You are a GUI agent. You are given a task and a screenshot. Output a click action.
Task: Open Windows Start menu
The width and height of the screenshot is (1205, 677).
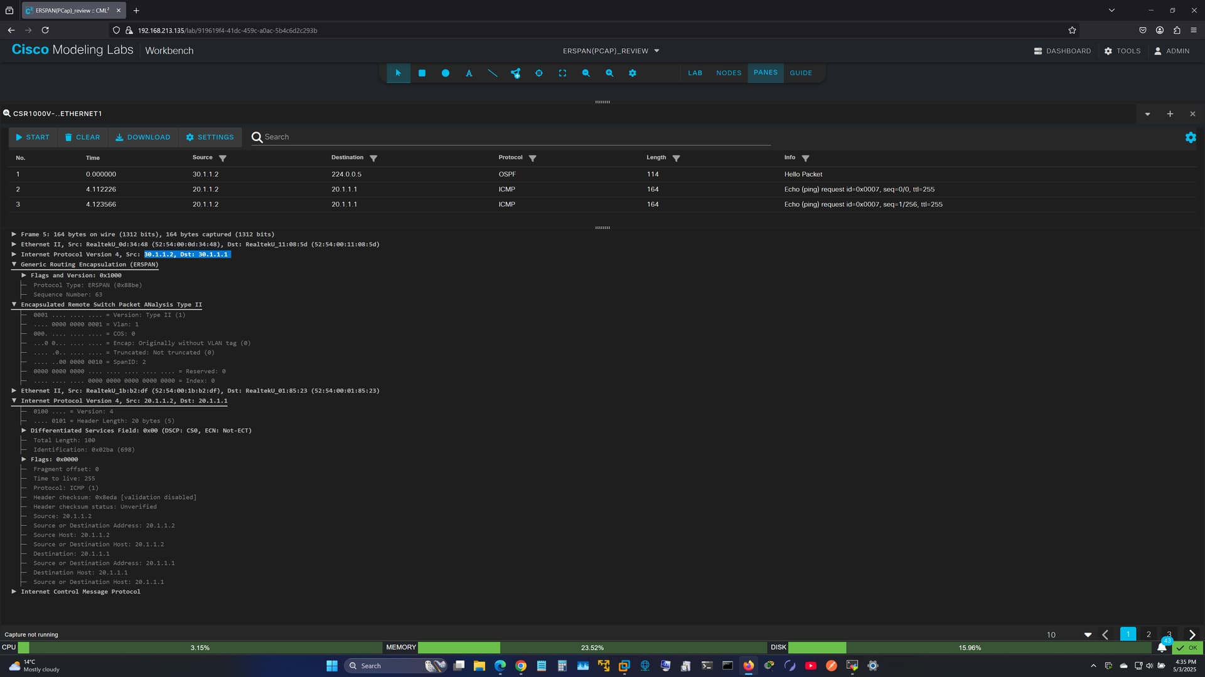click(332, 666)
